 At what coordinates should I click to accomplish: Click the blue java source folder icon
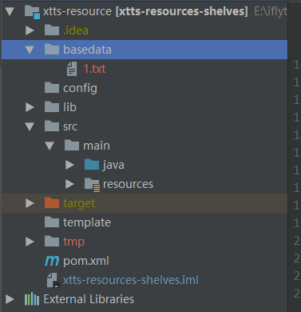92,165
